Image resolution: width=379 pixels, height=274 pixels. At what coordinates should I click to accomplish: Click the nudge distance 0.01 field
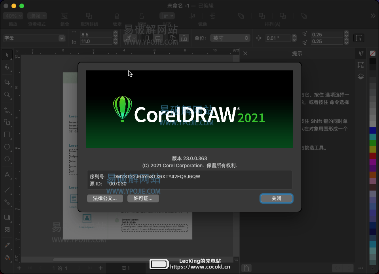(x=278, y=38)
